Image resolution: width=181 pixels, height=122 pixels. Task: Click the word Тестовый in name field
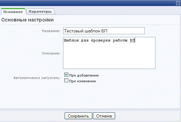tap(74, 31)
